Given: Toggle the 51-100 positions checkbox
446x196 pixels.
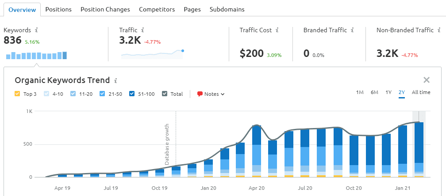Looking at the screenshot, I should (x=132, y=94).
